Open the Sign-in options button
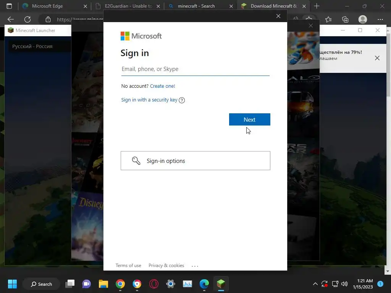This screenshot has height=293, width=391. point(195,161)
